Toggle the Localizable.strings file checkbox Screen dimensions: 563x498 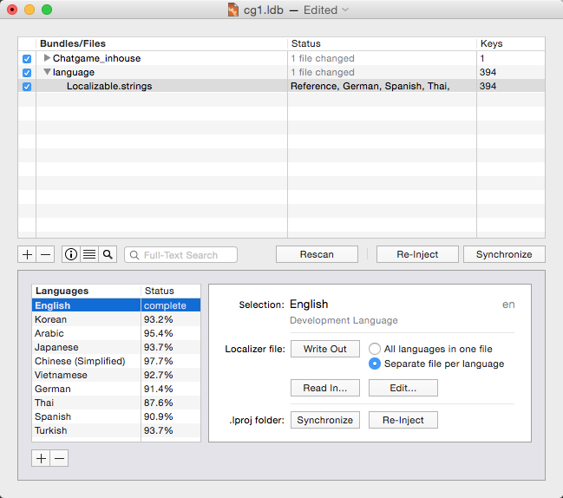point(27,87)
